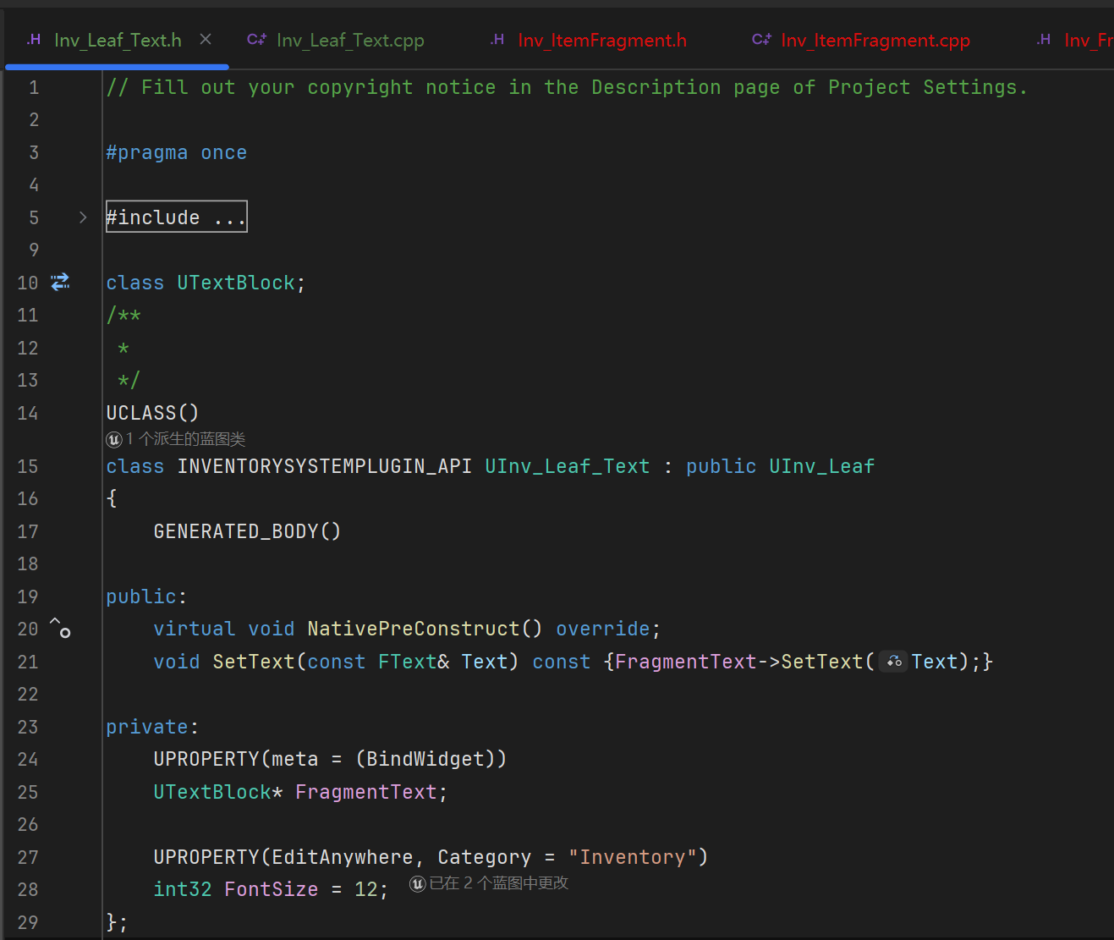
Task: Click the header icon on Inv_ItemFragment.h tab
Action: 498,39
